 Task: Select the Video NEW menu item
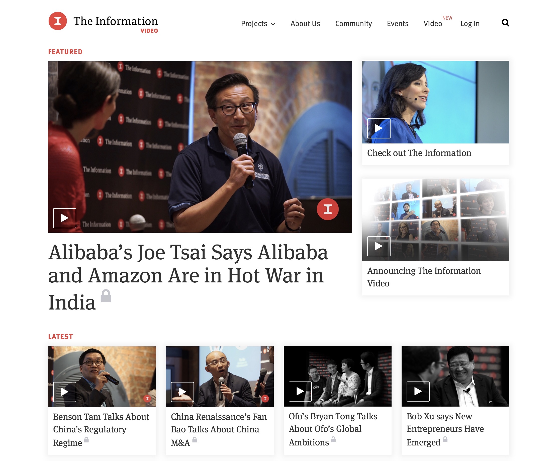[x=437, y=22]
